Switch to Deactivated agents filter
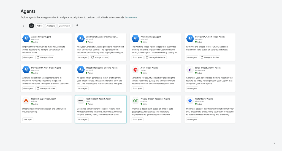 (x=64, y=26)
